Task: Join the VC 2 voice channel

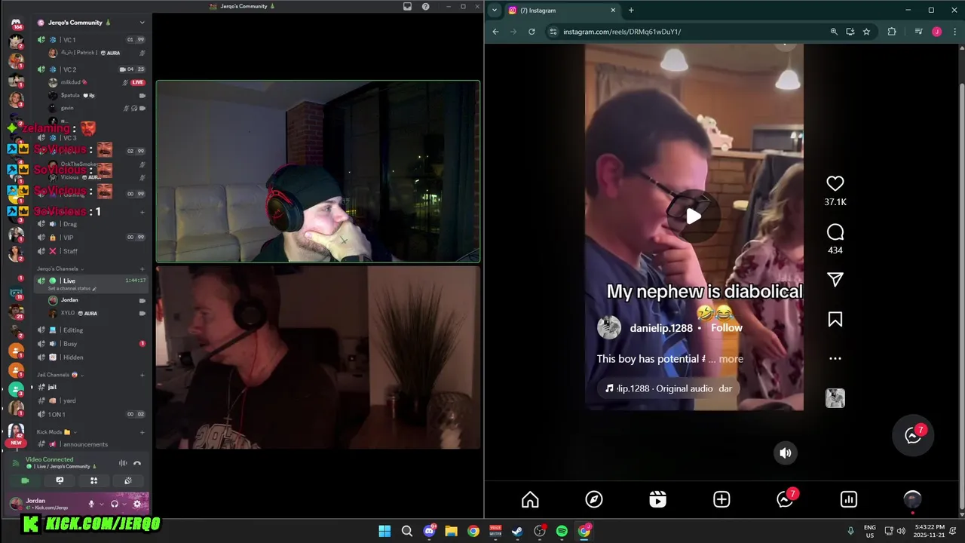Action: click(x=90, y=69)
